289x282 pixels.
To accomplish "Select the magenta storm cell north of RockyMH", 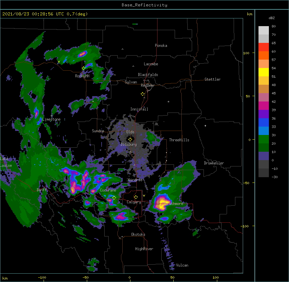I will [82, 54].
